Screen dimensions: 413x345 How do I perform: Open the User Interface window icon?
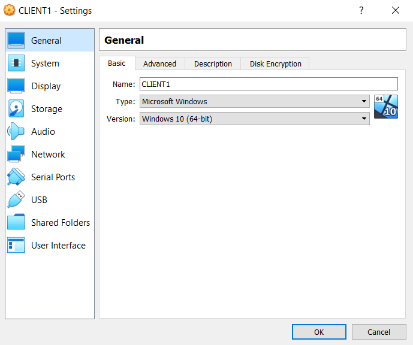tap(16, 245)
